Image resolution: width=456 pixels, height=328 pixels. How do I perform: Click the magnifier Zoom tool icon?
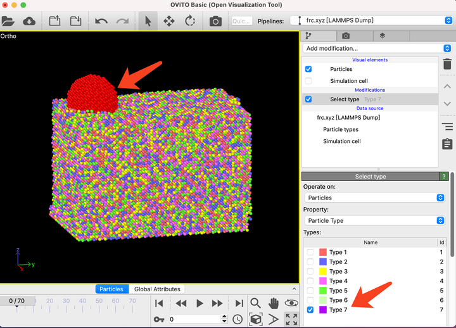tap(255, 303)
